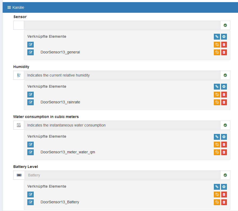Image resolution: width=238 pixels, height=211 pixels.
Task: Edit unnamed item above DoorSensor13_Battery
Action: 31,195
